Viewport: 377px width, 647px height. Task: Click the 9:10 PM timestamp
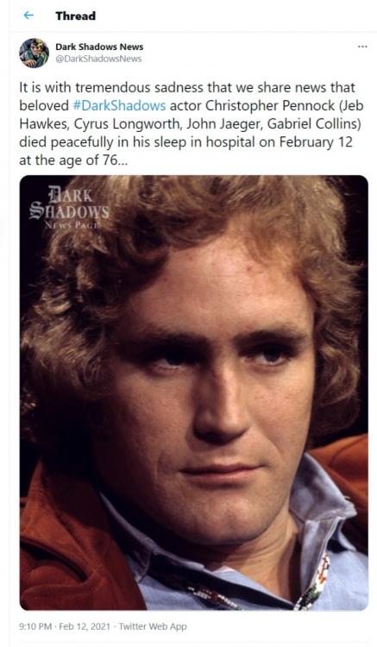tap(35, 626)
